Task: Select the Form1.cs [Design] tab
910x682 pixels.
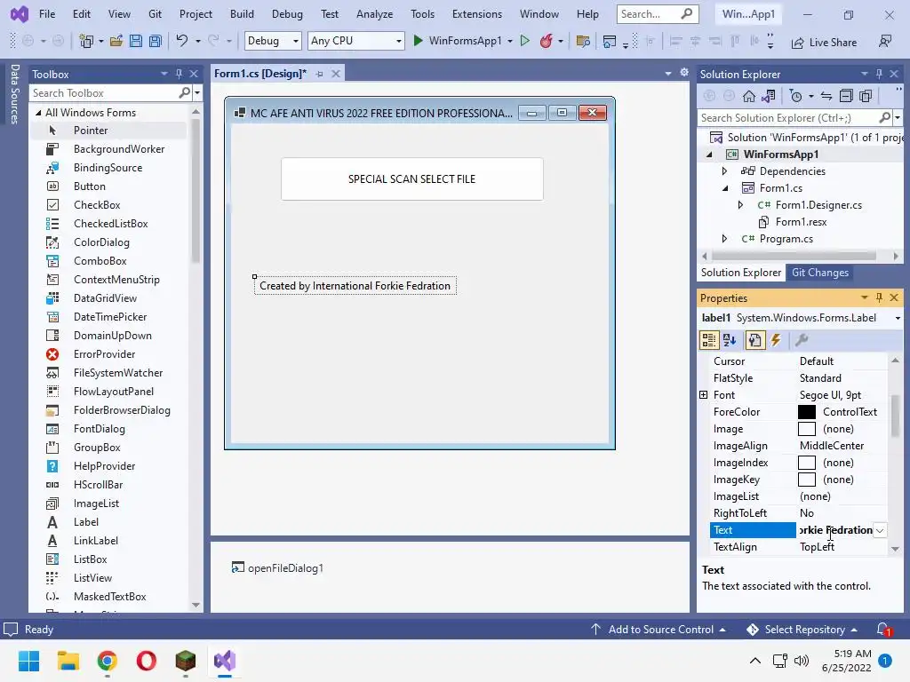Action: (x=260, y=74)
